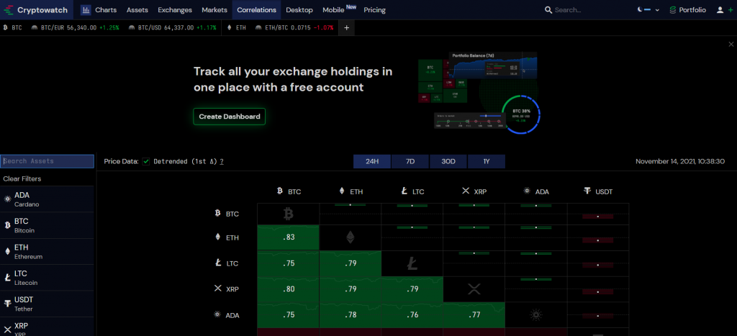The height and width of the screenshot is (336, 737).
Task: Open the Mobile page marked New
Action: [x=338, y=9]
